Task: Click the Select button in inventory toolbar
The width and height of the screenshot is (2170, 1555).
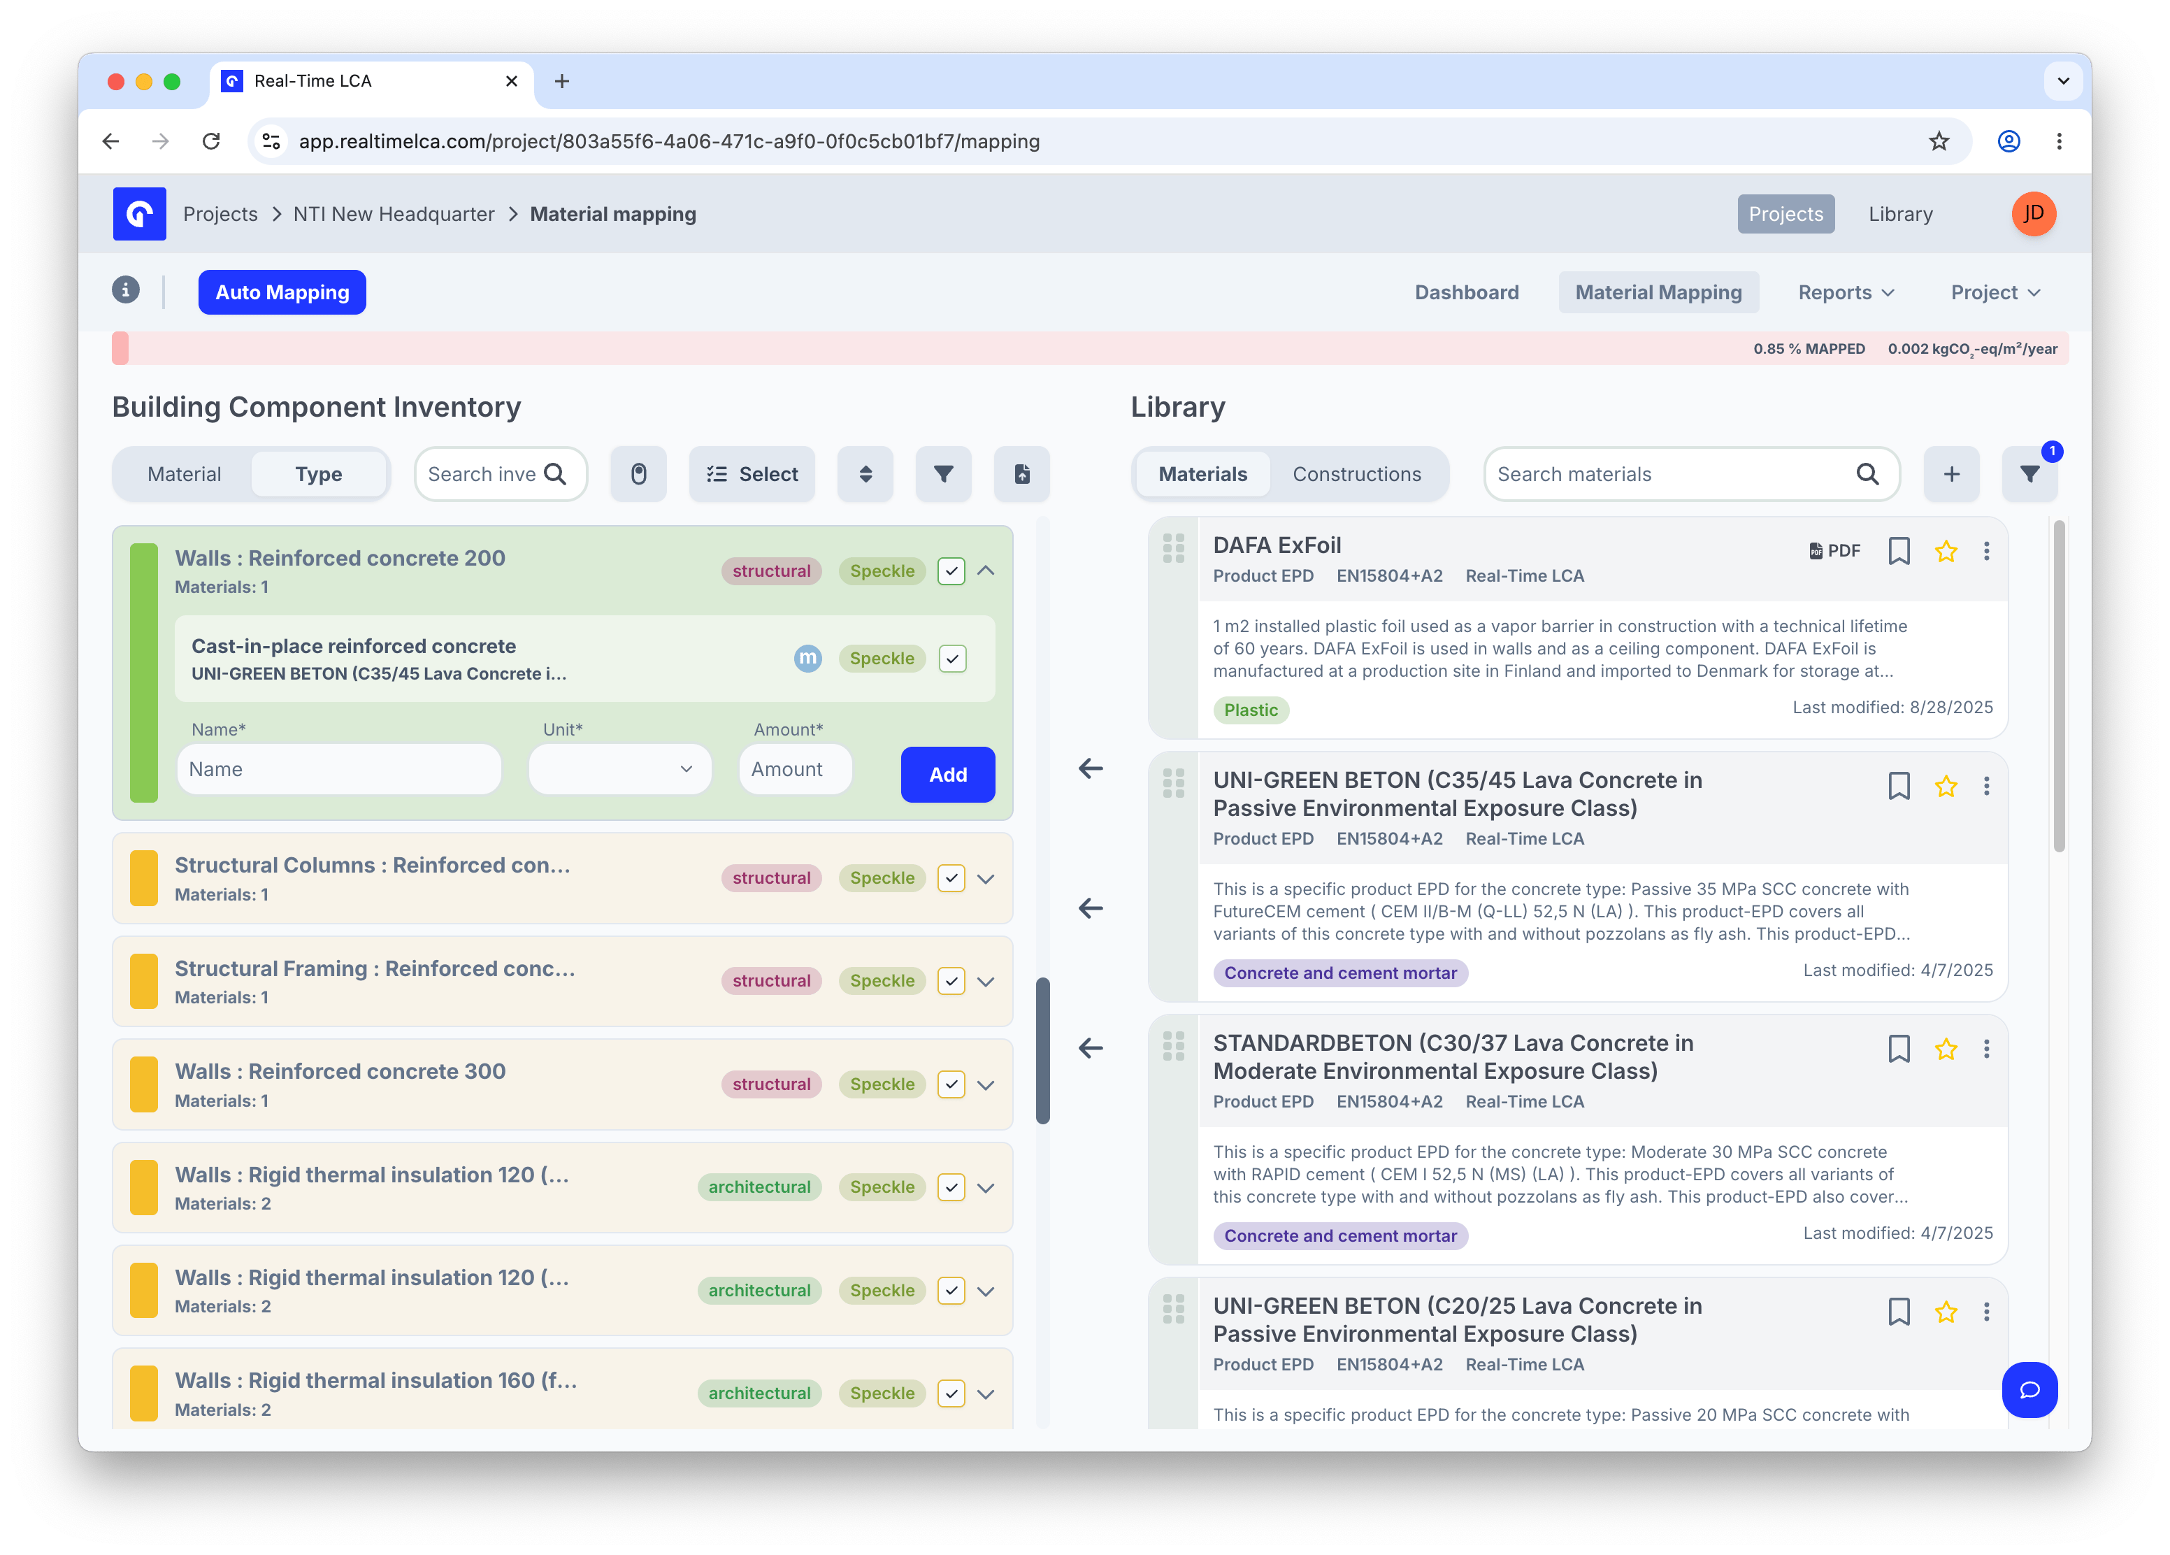Action: [x=752, y=473]
